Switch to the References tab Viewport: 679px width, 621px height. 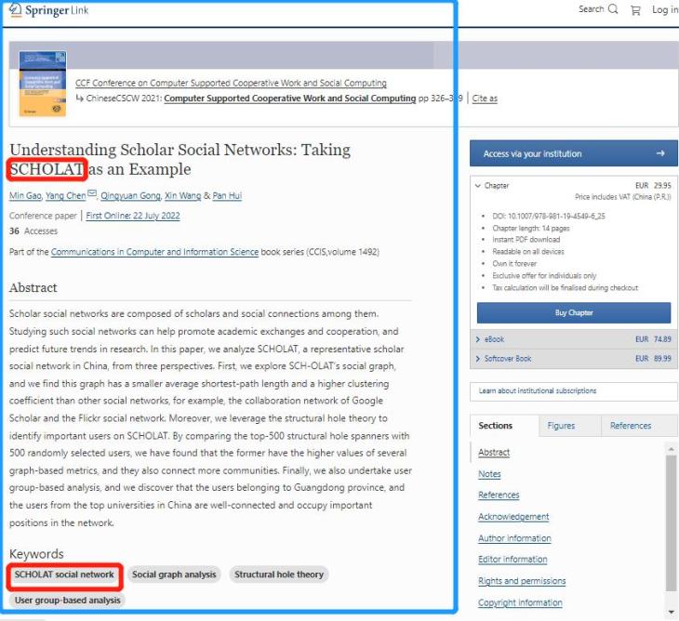point(631,426)
